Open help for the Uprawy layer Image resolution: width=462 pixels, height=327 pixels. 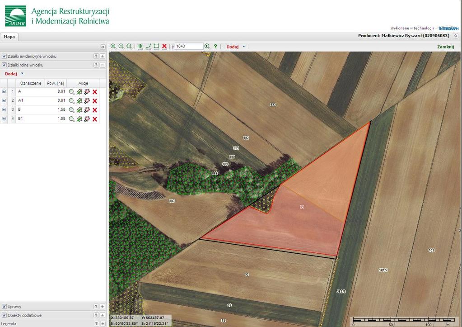[96, 307]
